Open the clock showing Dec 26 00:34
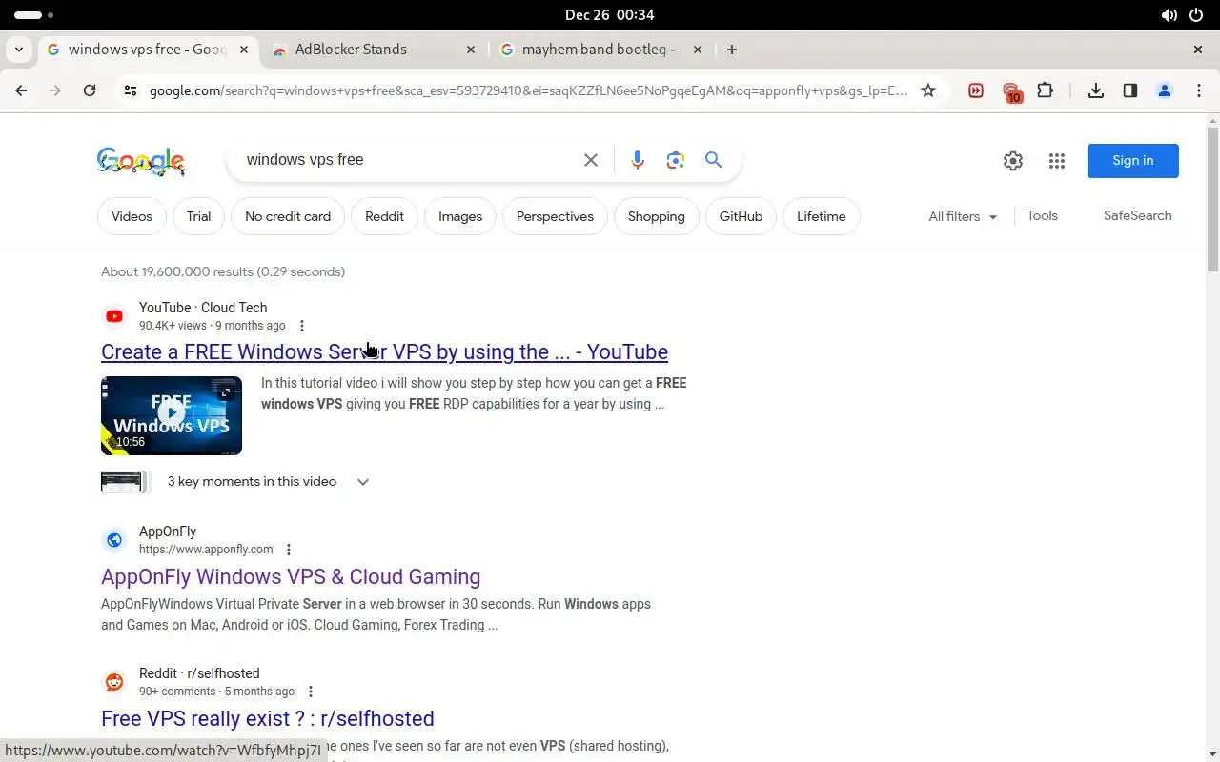Screen dimensions: 1220x762 (610, 15)
